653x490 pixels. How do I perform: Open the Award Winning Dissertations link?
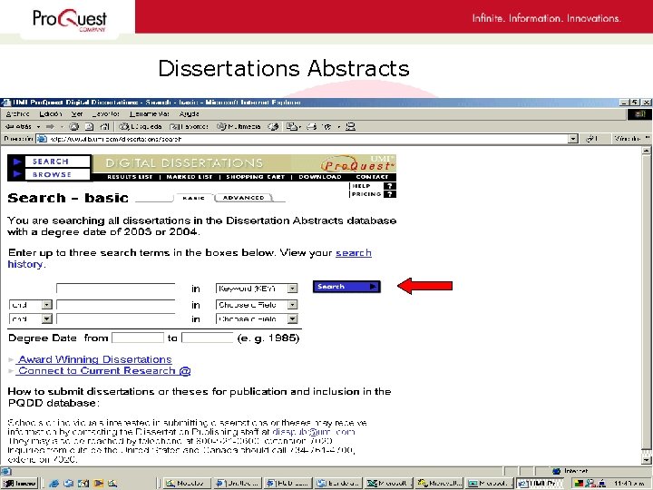95,359
